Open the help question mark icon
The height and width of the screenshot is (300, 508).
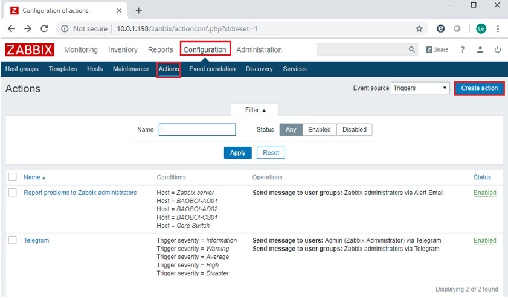[463, 49]
